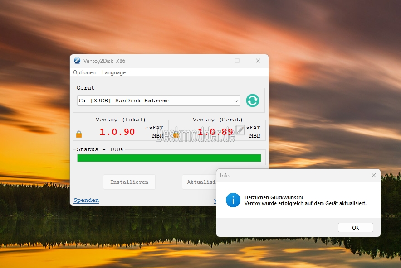This screenshot has width=401, height=268.
Task: Minimize the Ventoy2Disk window
Action: 217,61
